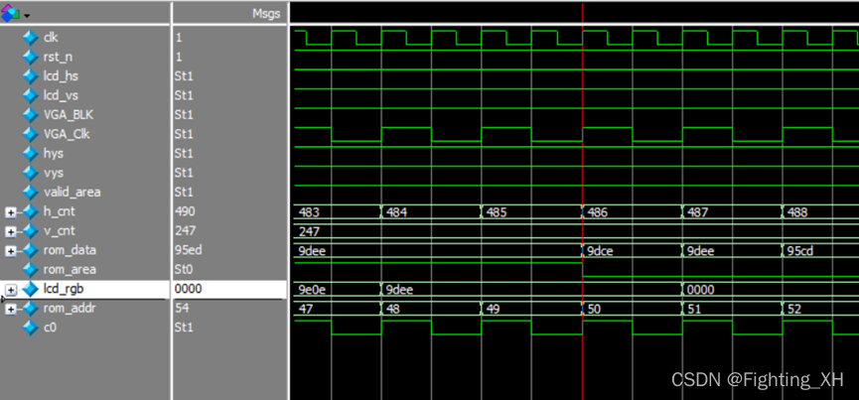Click the rst_n signal diamond icon
This screenshot has height=400, width=859.
30,57
